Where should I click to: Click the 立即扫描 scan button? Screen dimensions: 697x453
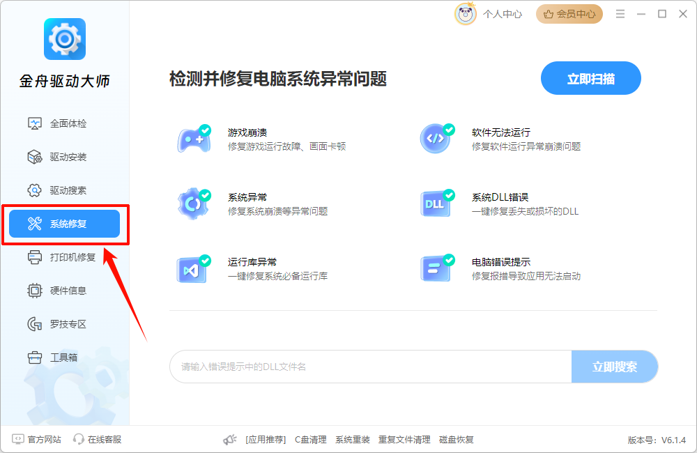click(590, 78)
